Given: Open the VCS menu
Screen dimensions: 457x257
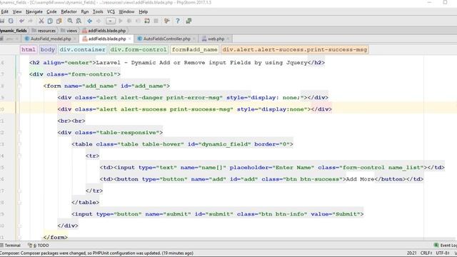Looking at the screenshot, I should click(111, 11).
